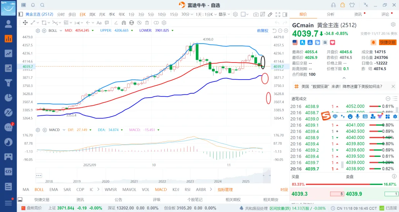The image size is (399, 212).
Task: Toggle the 前复权 adjustment setting
Action: pyautogui.click(x=262, y=31)
